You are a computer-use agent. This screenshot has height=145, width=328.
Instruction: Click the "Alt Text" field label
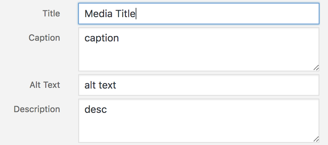point(45,85)
